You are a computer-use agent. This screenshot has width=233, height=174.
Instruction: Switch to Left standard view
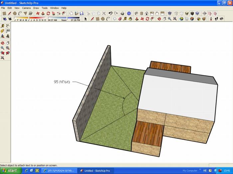click(162, 14)
